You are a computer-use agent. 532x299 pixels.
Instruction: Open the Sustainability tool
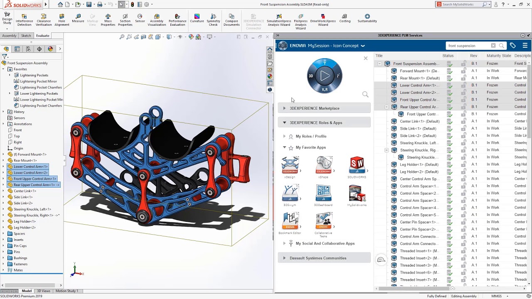coord(367,19)
